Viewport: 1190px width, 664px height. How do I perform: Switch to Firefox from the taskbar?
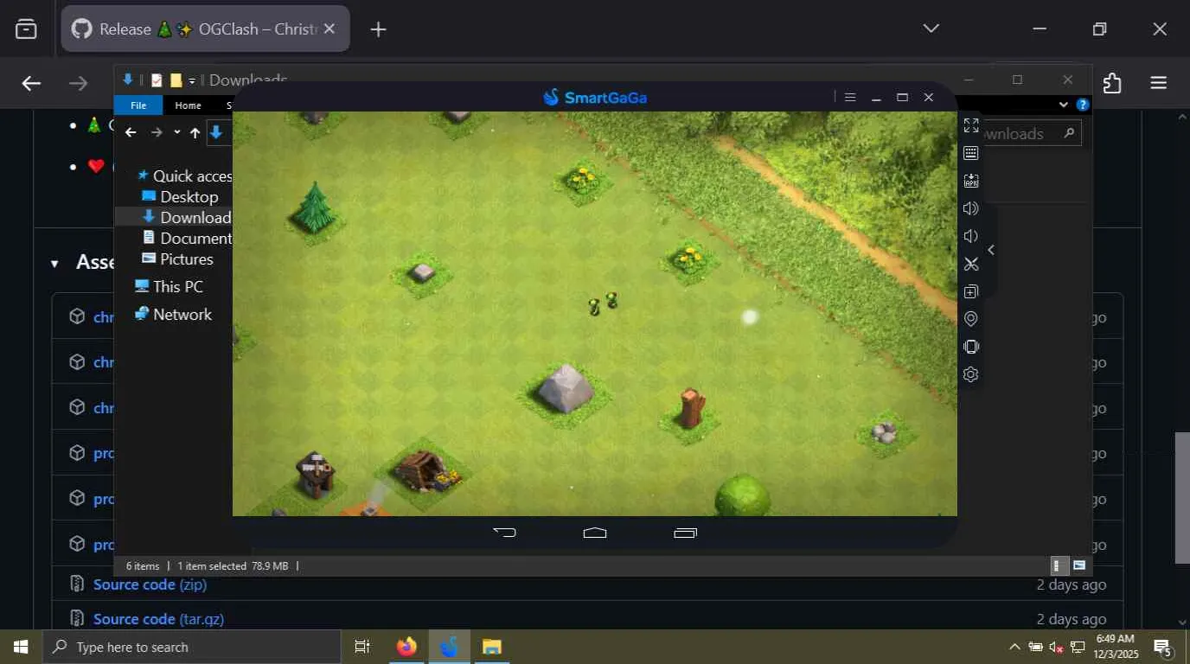[406, 647]
